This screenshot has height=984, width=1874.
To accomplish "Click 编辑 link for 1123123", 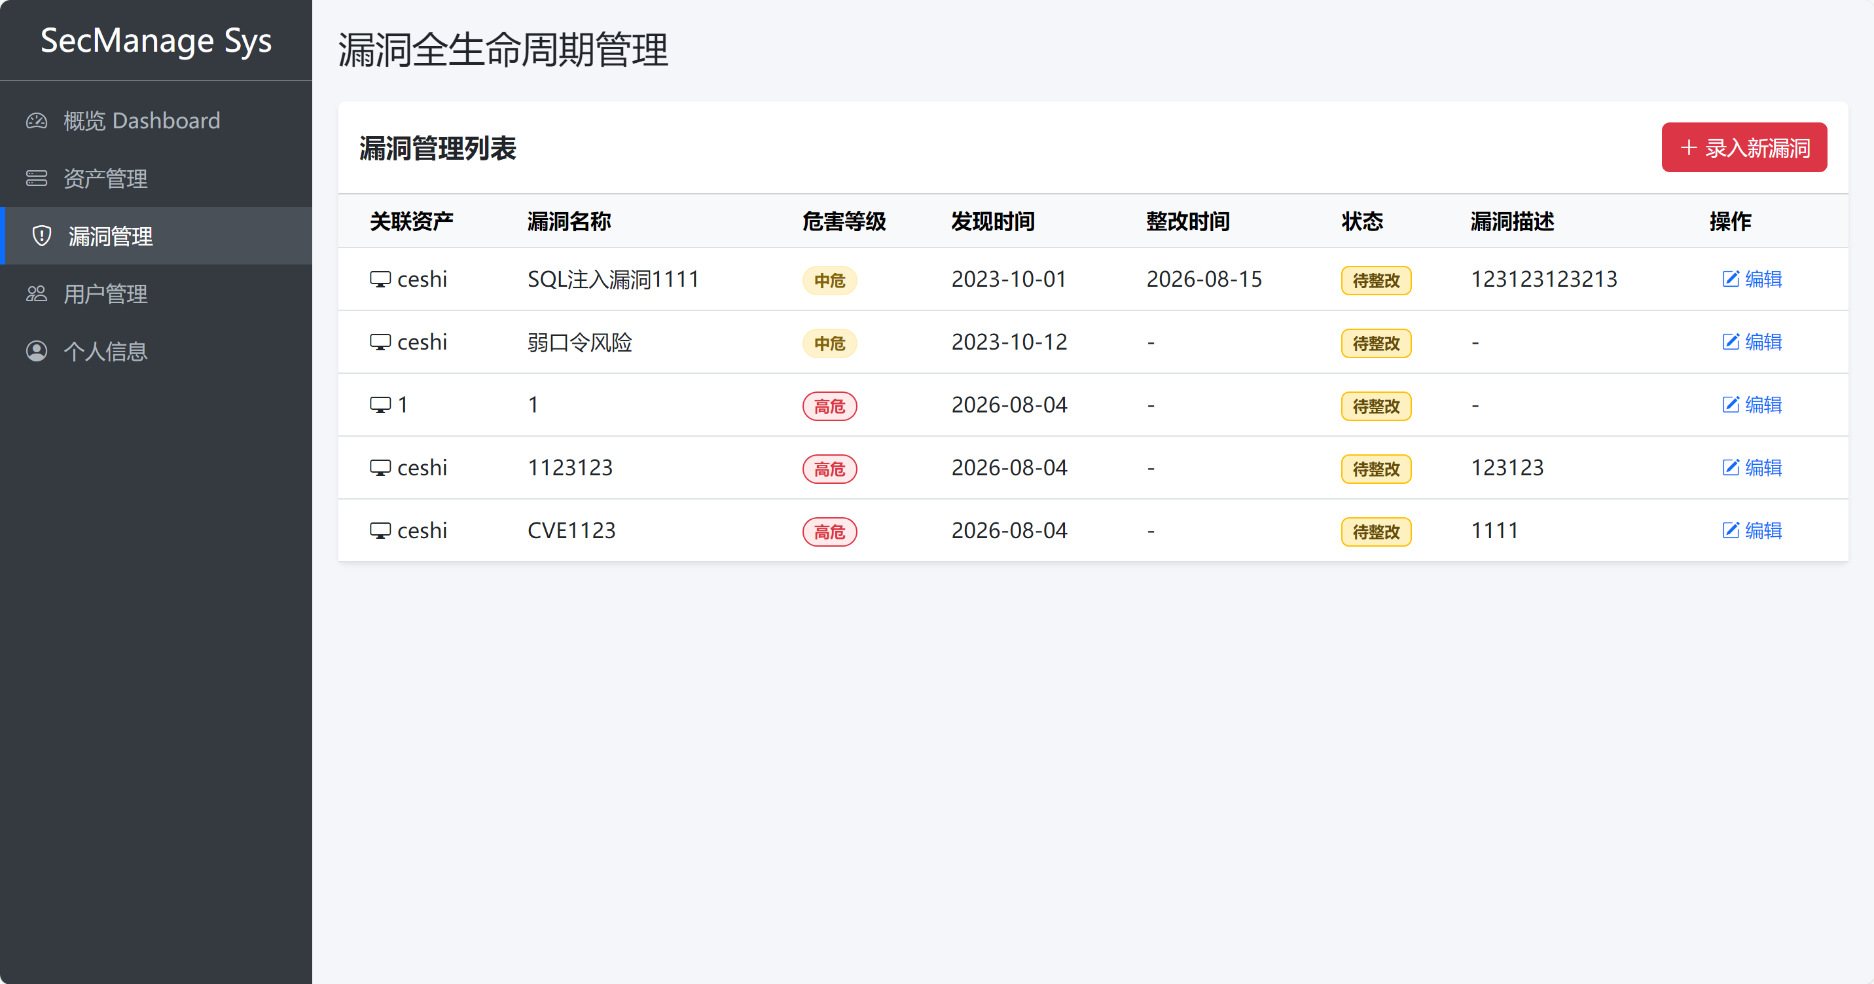I will [1752, 467].
